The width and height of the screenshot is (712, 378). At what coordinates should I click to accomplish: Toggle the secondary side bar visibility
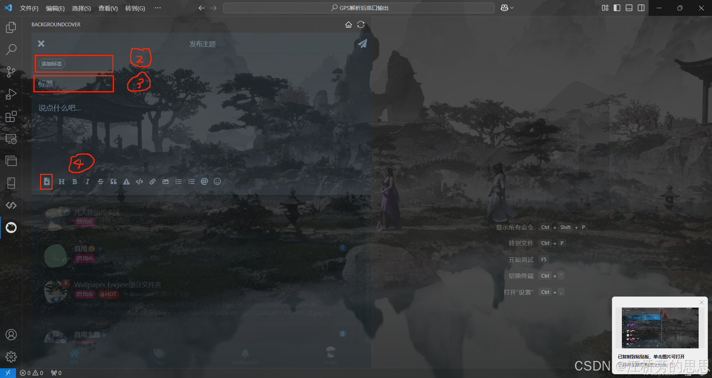[x=641, y=8]
